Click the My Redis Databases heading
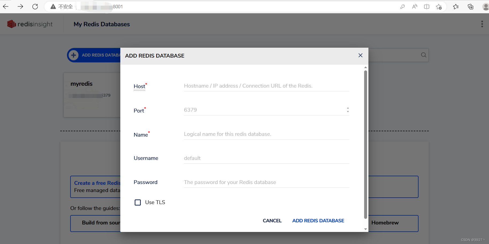489x244 pixels. [x=102, y=24]
